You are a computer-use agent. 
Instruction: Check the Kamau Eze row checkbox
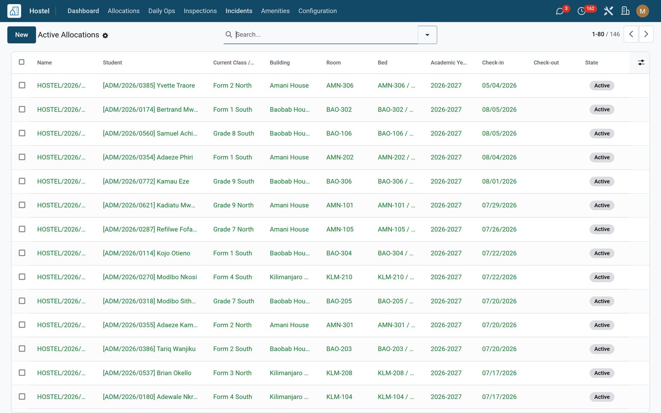[x=22, y=181]
